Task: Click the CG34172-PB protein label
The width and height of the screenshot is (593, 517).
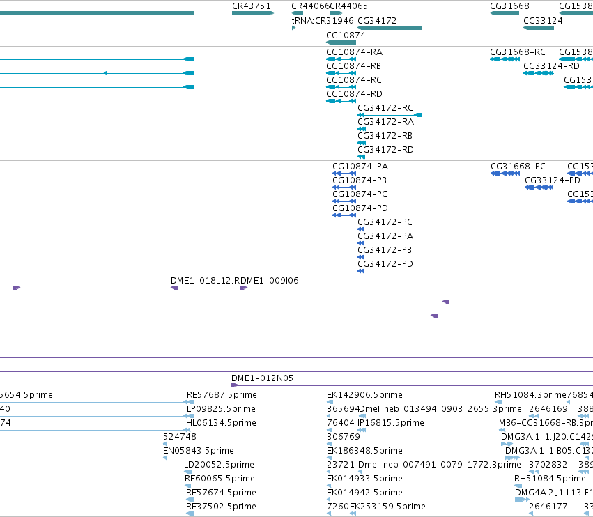Action: point(385,250)
